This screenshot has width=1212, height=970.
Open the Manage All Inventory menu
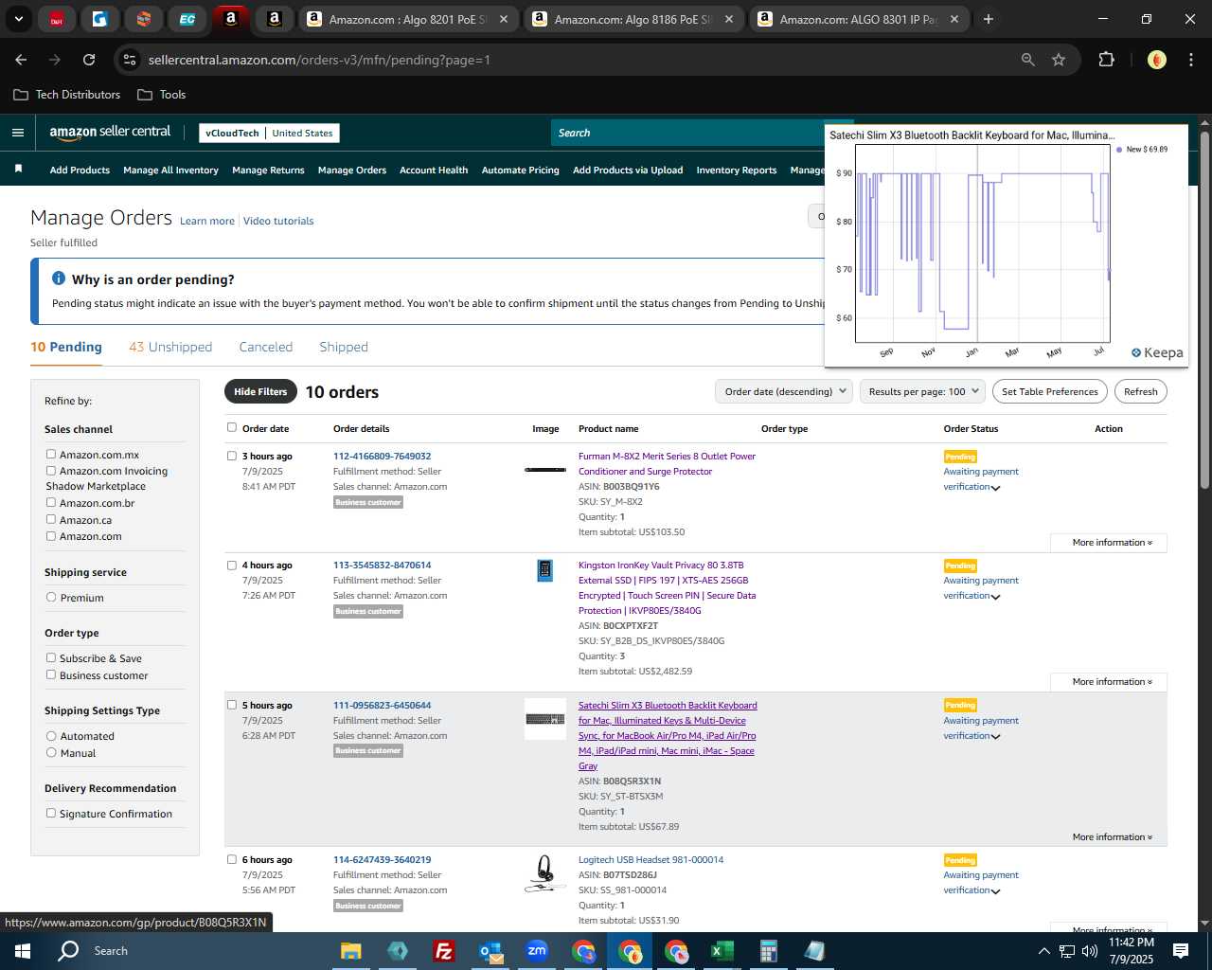pyautogui.click(x=170, y=171)
